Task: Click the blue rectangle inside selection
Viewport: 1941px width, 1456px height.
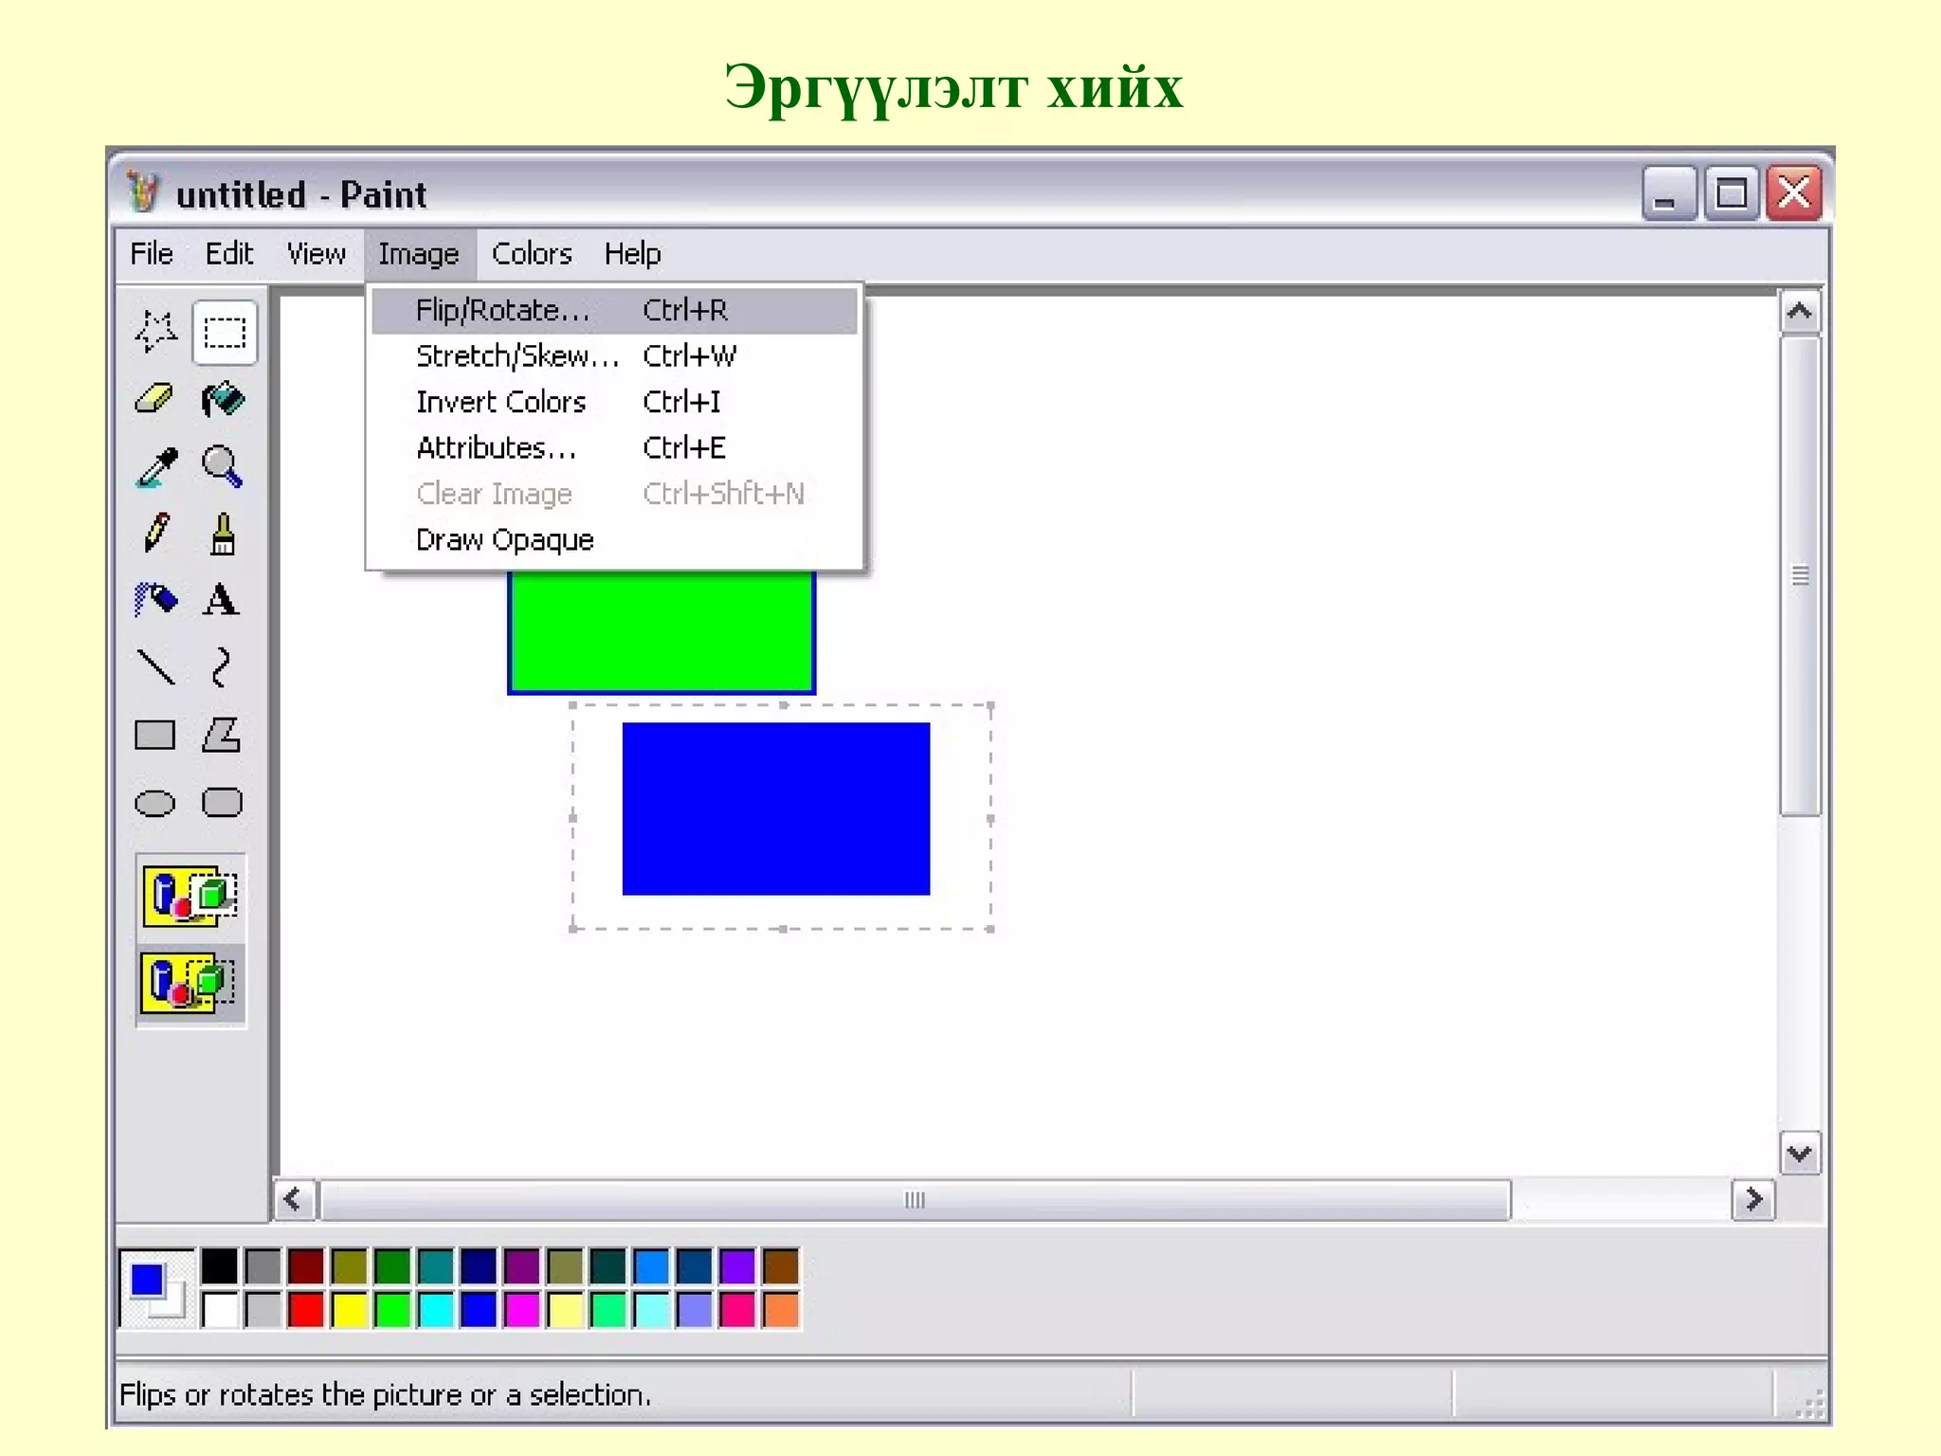Action: pos(776,809)
